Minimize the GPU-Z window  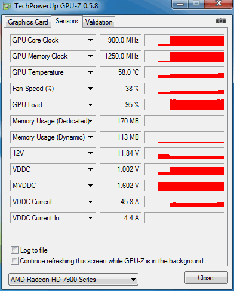[180, 4]
